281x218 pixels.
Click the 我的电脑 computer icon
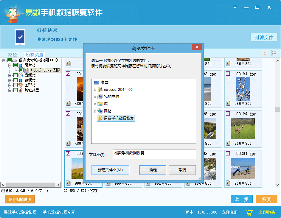[100, 97]
